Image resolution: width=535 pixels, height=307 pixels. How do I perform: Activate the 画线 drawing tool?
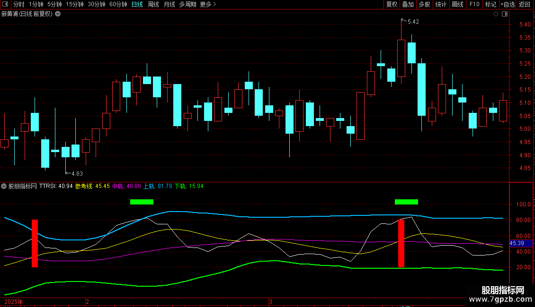pyautogui.click(x=457, y=4)
